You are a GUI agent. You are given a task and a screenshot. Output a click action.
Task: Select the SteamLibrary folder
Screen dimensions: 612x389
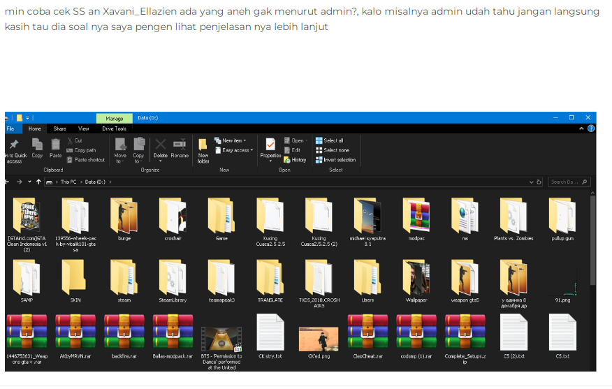[x=173, y=281]
